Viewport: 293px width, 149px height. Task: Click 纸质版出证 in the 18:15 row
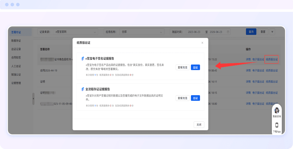coord(272,93)
